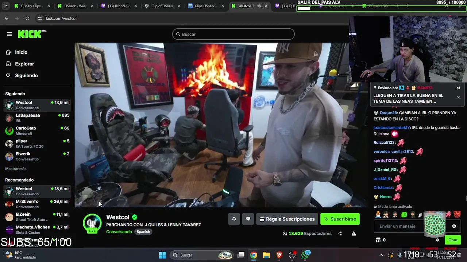
Task: Switch to the 'Clip of ElShark' tab
Action: tap(161, 6)
